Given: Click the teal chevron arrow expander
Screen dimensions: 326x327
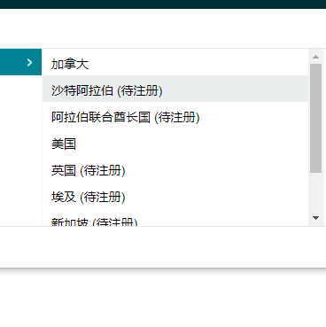Looking at the screenshot, I should 29,62.
